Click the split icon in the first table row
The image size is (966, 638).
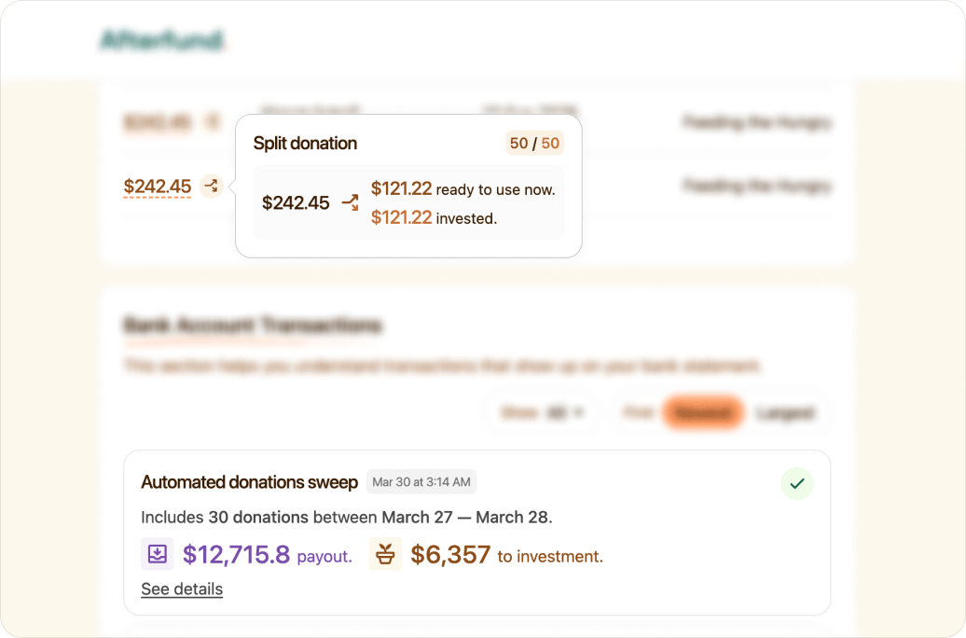pos(212,123)
